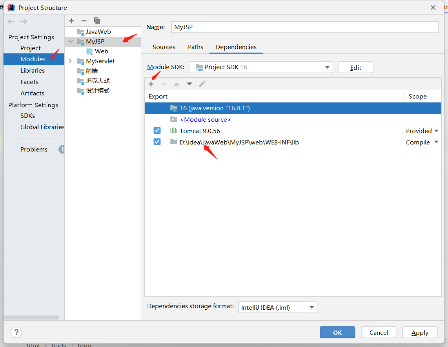
Task: Click the Problems count badge
Action: click(x=62, y=149)
